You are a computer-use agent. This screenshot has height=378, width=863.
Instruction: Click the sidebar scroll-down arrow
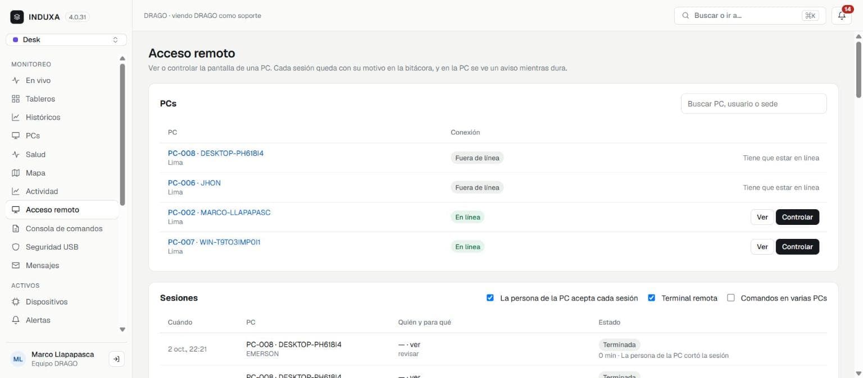pos(122,330)
